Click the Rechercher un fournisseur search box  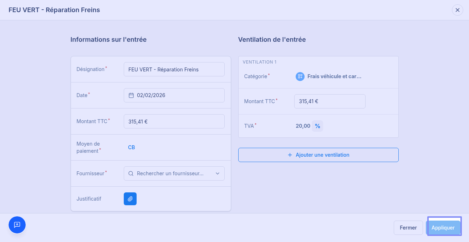(174, 173)
